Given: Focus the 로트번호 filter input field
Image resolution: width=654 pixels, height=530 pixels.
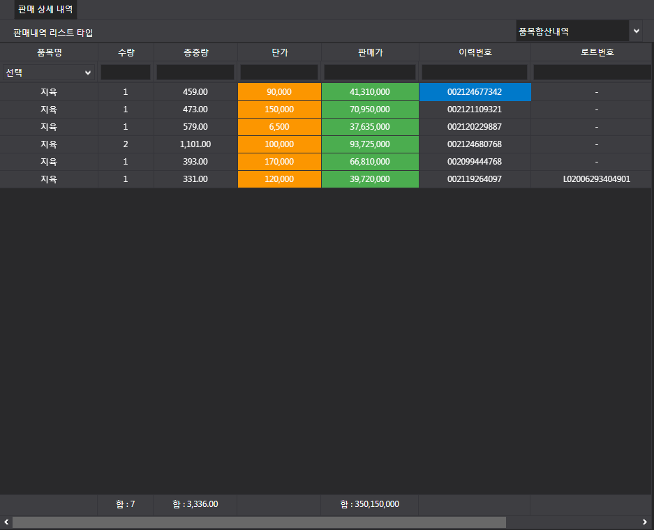Looking at the screenshot, I should coord(593,72).
